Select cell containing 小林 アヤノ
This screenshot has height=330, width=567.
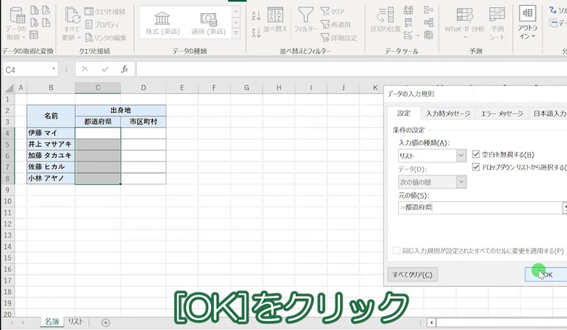(51, 178)
